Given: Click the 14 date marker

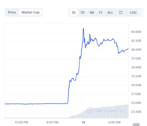Looking at the screenshot, I should pyautogui.click(x=84, y=122).
